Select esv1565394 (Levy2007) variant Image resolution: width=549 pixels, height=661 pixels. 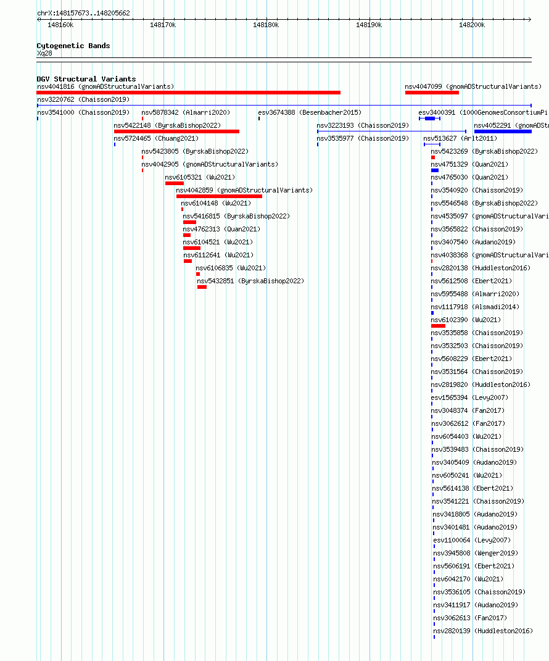point(470,398)
